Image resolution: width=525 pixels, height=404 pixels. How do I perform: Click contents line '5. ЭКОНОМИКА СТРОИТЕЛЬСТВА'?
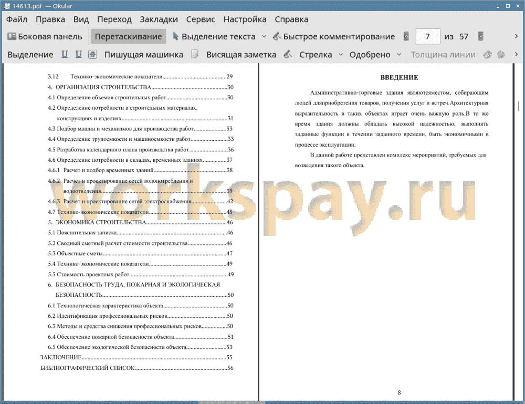pyautogui.click(x=140, y=222)
